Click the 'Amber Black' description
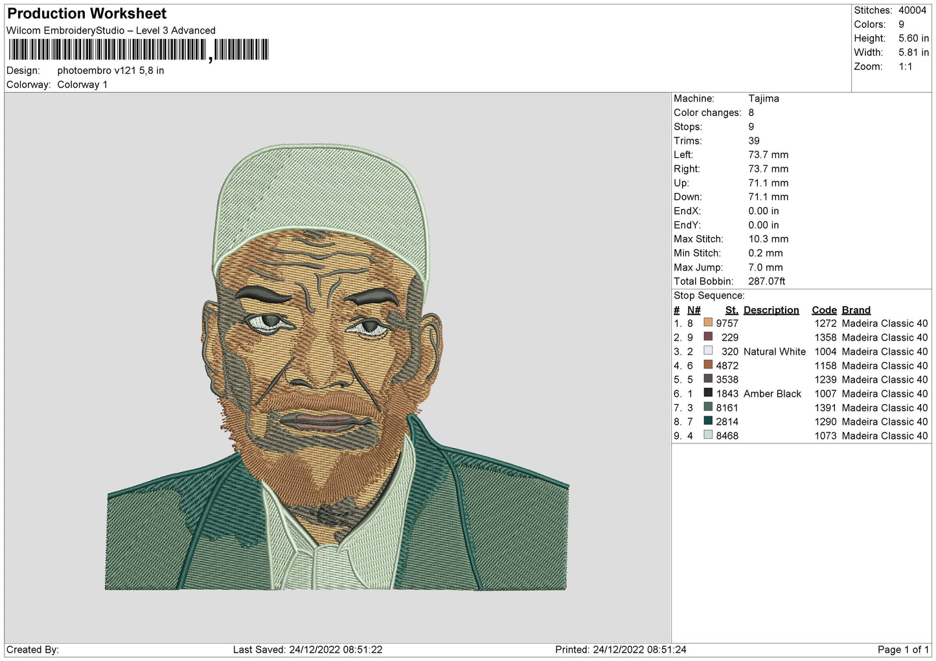The image size is (936, 661). 773,394
